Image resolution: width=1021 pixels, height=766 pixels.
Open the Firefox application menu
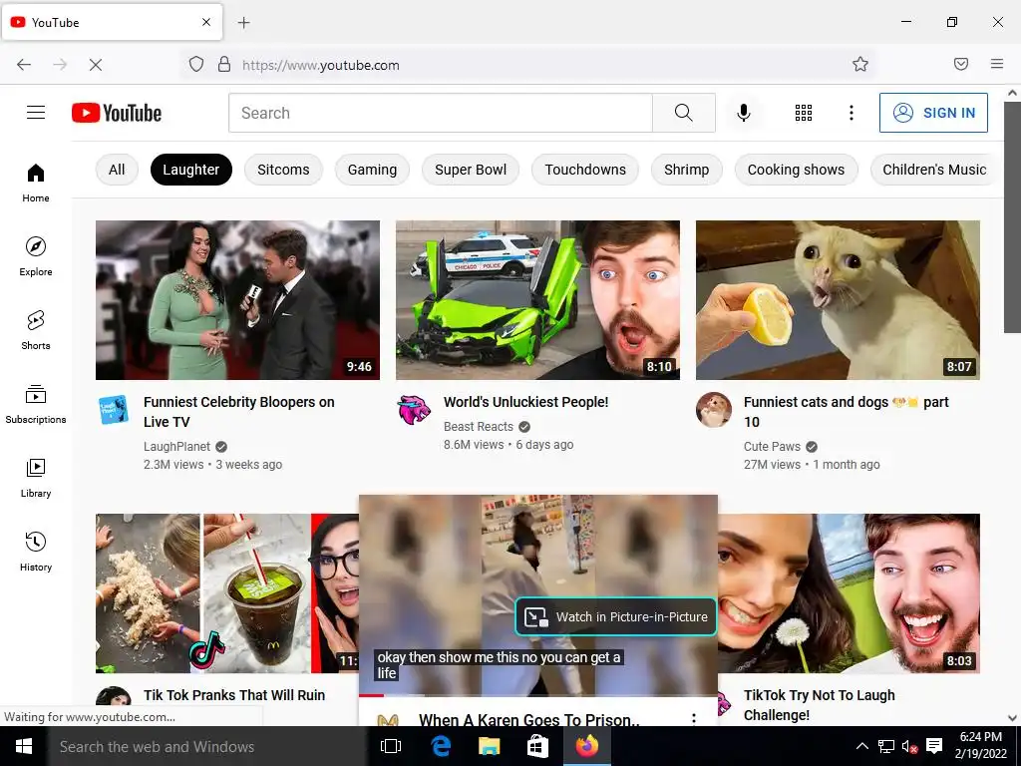pyautogui.click(x=997, y=64)
